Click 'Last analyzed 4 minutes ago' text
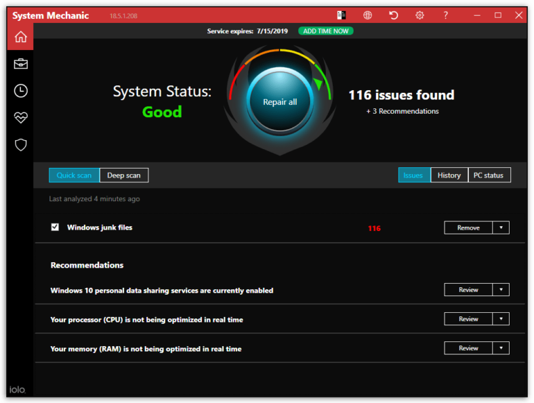Viewport: 534px width, 403px height. point(94,198)
